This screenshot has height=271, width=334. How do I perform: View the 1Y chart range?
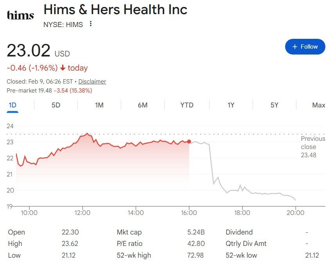(x=231, y=105)
